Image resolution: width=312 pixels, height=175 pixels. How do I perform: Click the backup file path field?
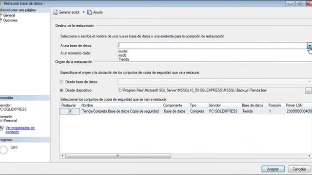click(211, 90)
